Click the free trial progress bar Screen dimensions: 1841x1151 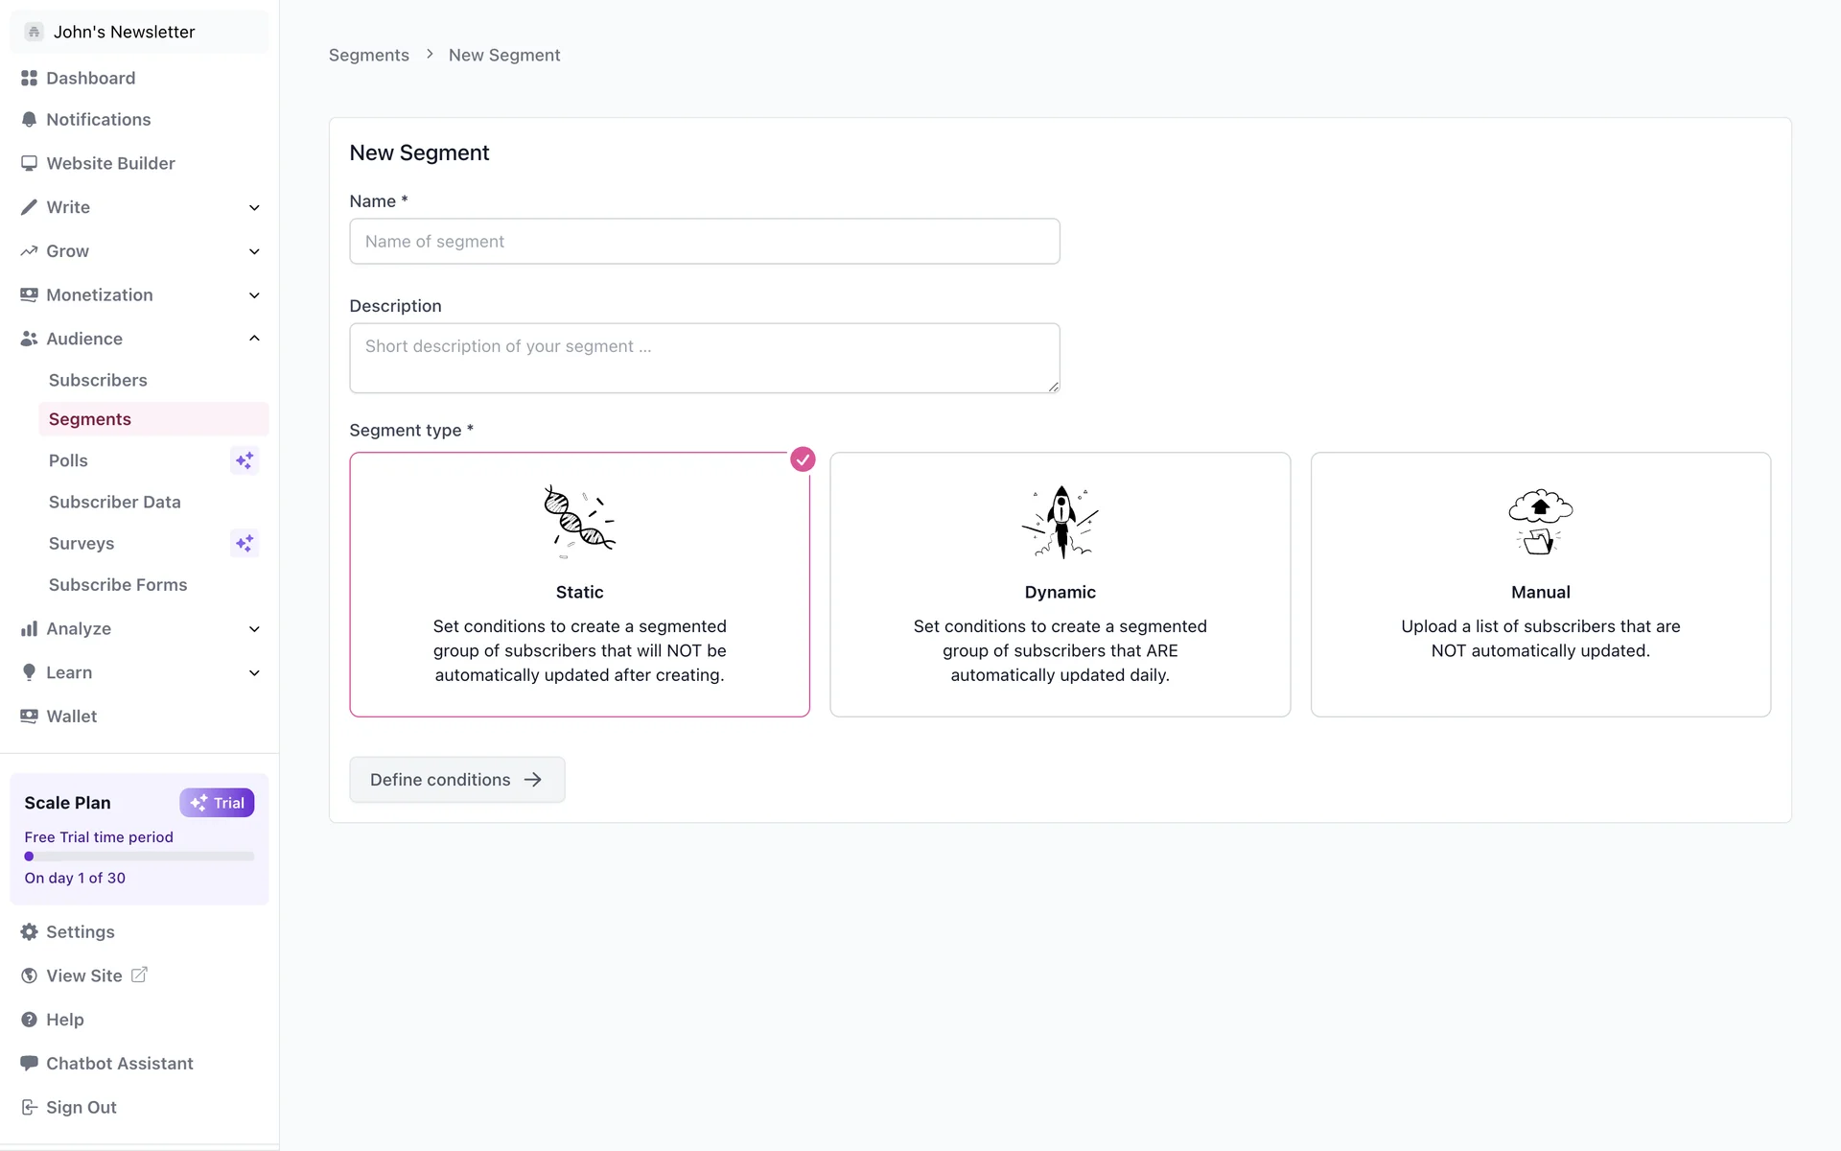[x=139, y=857]
